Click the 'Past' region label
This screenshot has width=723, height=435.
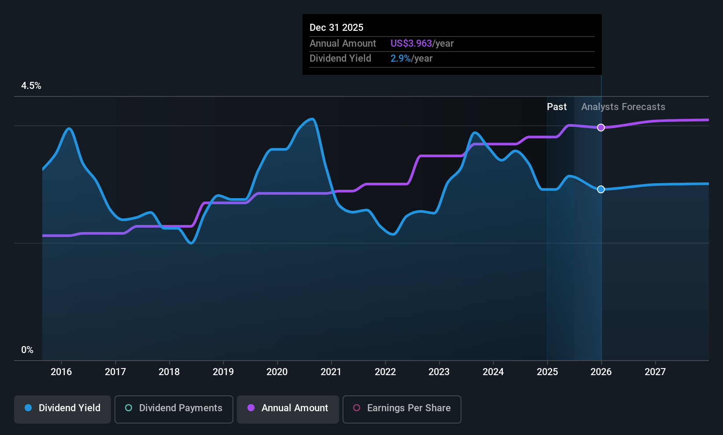click(x=557, y=107)
